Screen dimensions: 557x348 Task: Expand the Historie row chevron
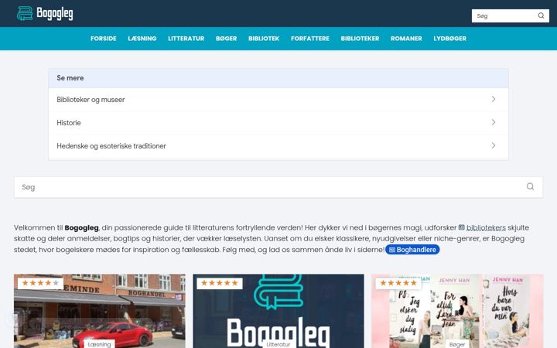494,122
